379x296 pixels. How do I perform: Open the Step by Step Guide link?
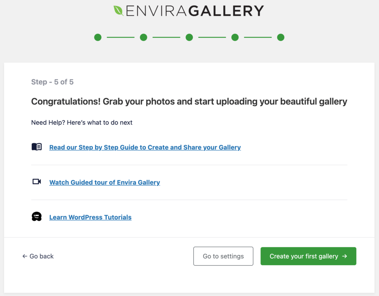[145, 147]
